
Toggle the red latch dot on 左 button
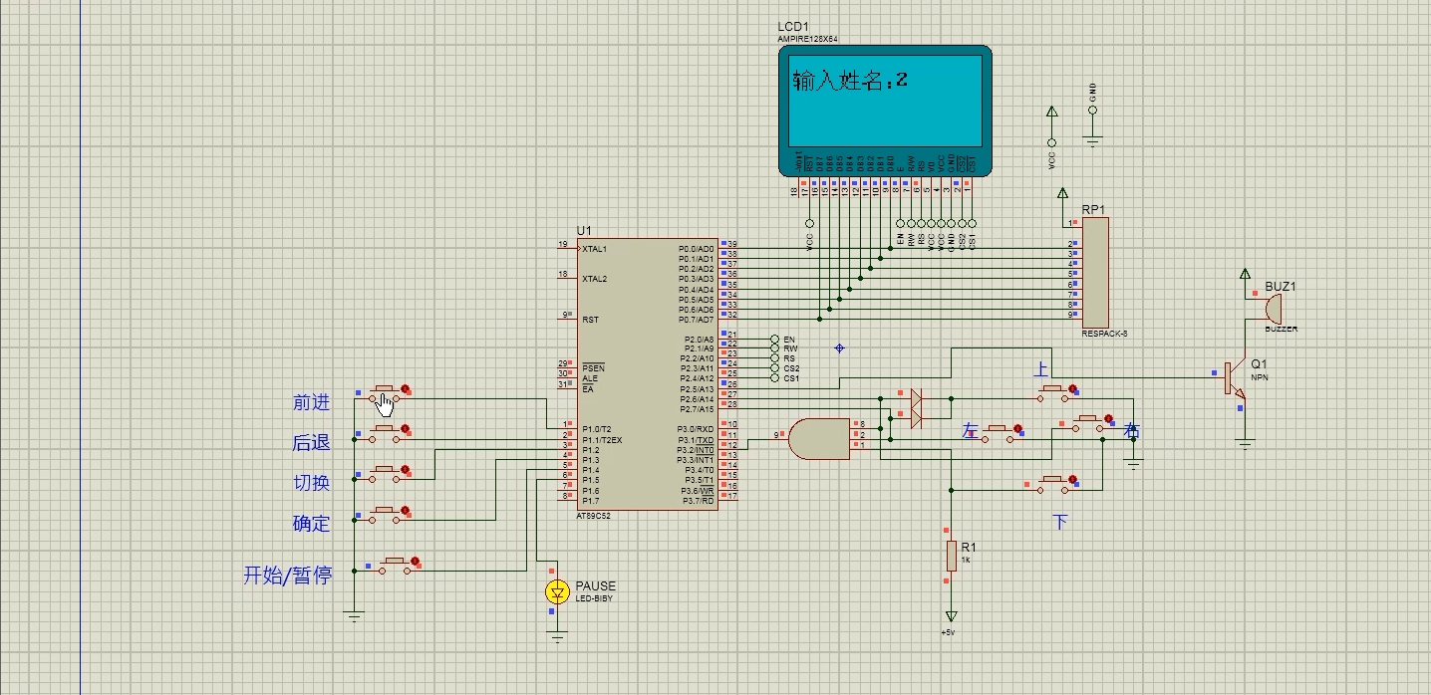[x=1018, y=429]
